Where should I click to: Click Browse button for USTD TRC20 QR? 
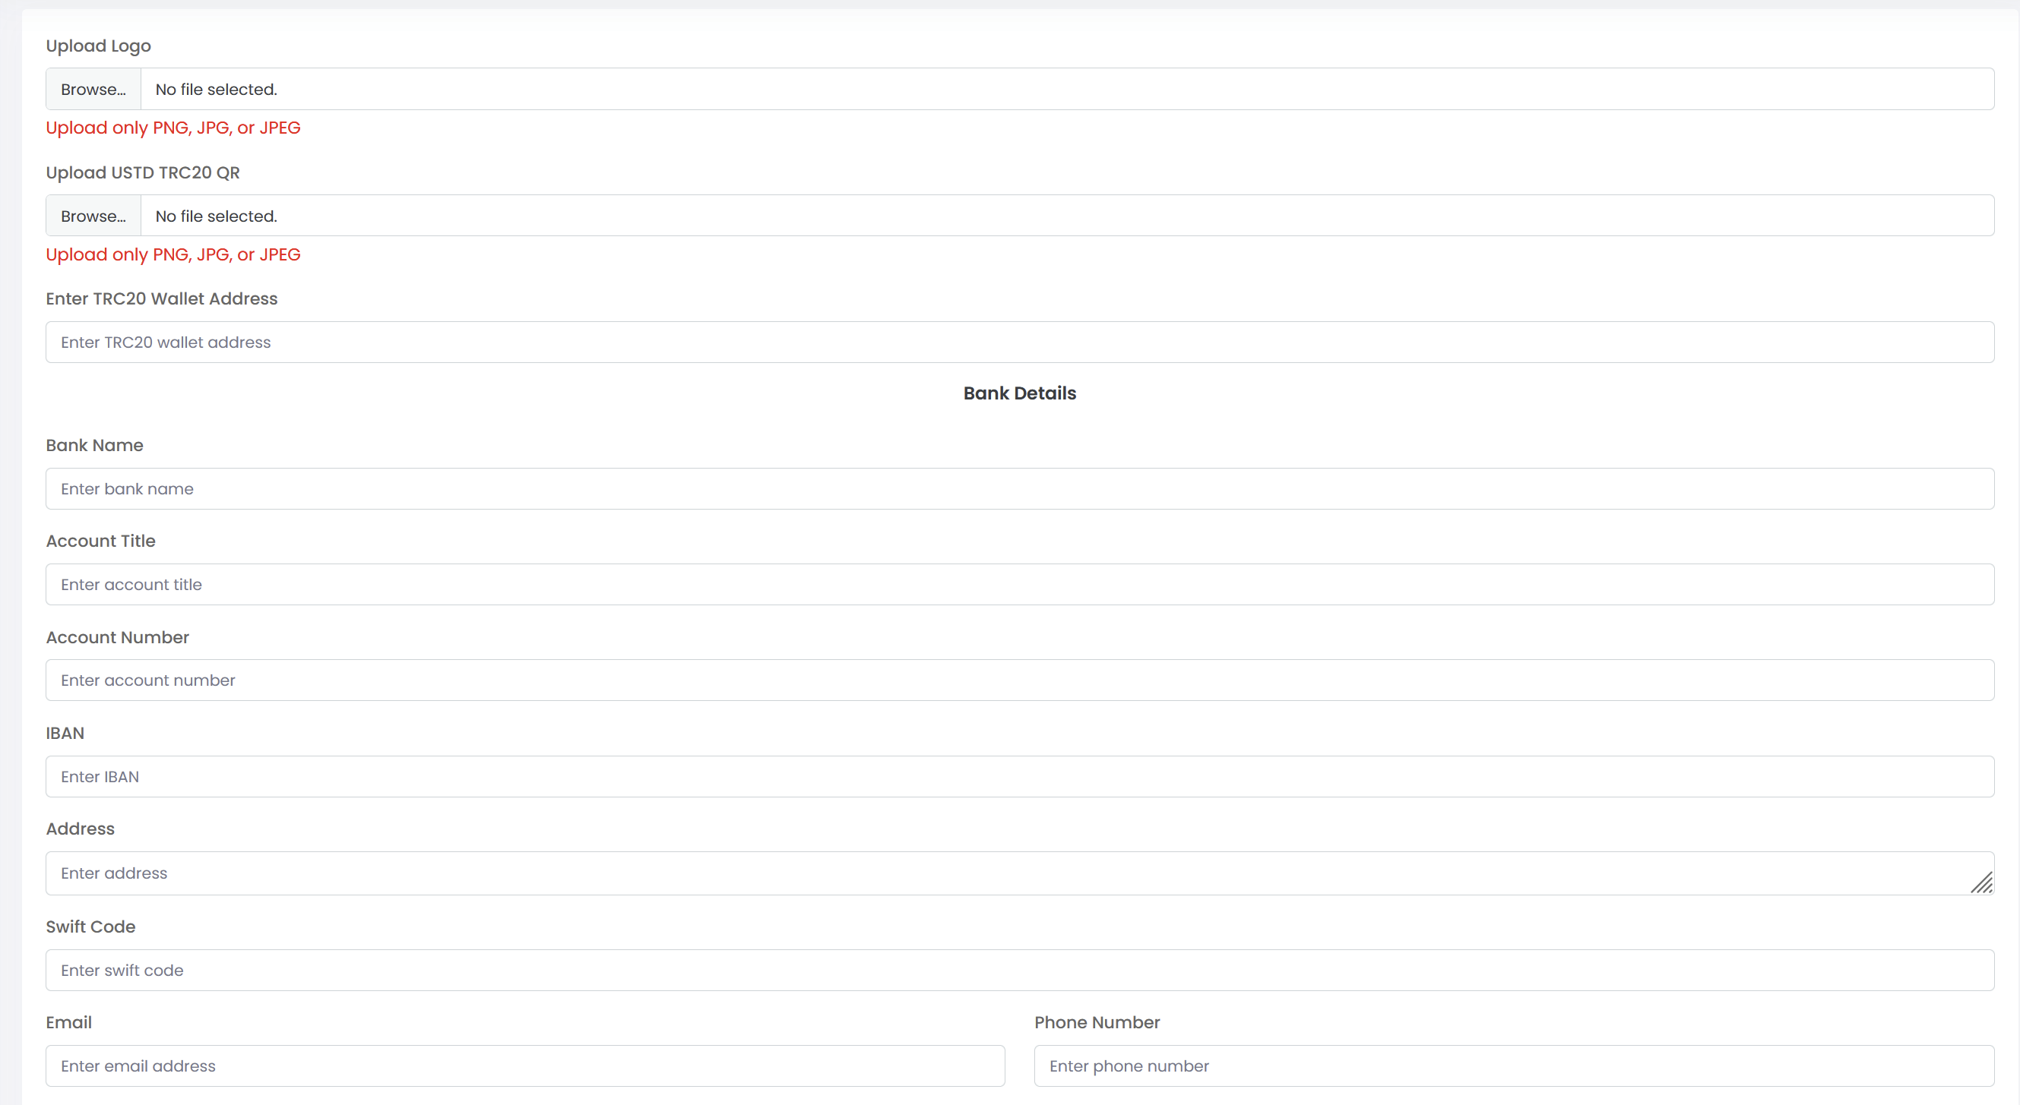coord(93,216)
